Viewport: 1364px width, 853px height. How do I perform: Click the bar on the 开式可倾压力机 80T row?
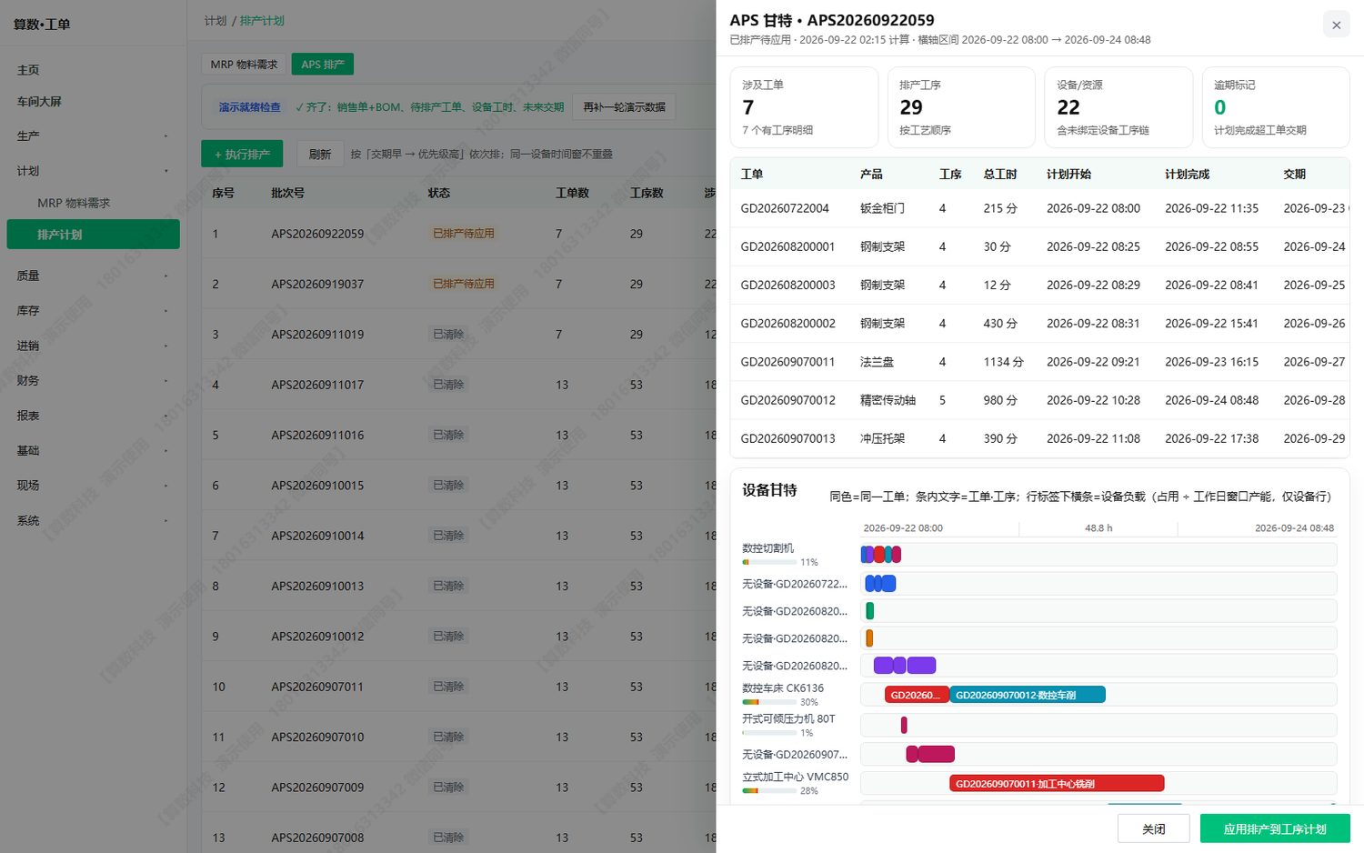pos(904,725)
